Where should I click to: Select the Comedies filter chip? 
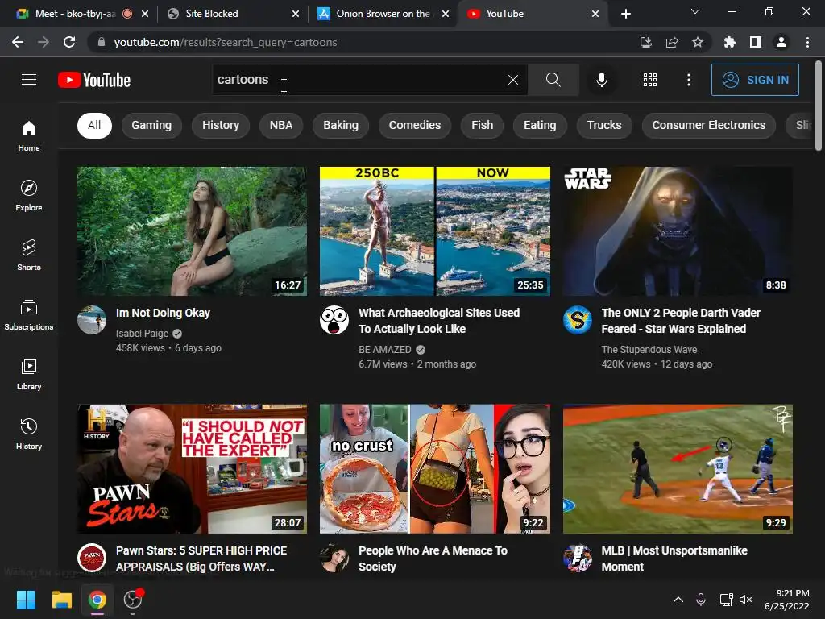[x=415, y=125]
